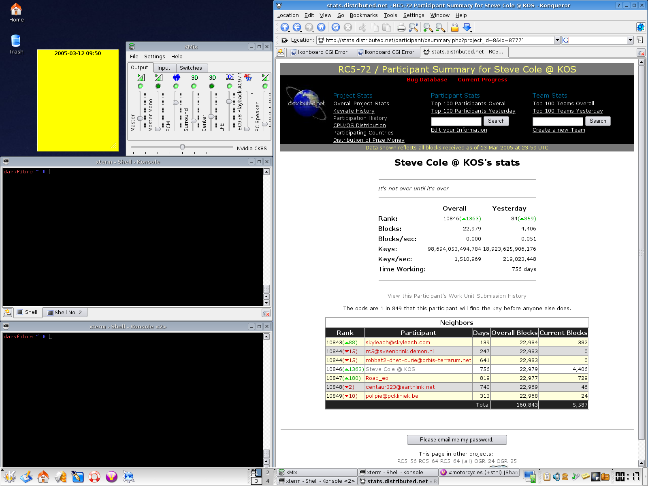
Task: Launch home folder from panel house icon
Action: click(x=43, y=477)
